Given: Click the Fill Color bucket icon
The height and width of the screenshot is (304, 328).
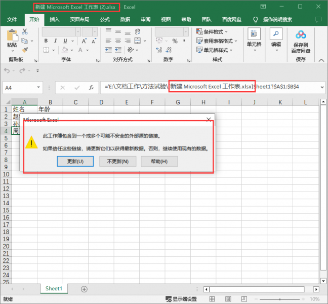Looking at the screenshot, I should point(65,50).
